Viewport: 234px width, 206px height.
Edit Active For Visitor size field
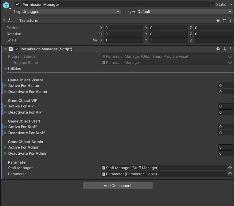(225, 85)
